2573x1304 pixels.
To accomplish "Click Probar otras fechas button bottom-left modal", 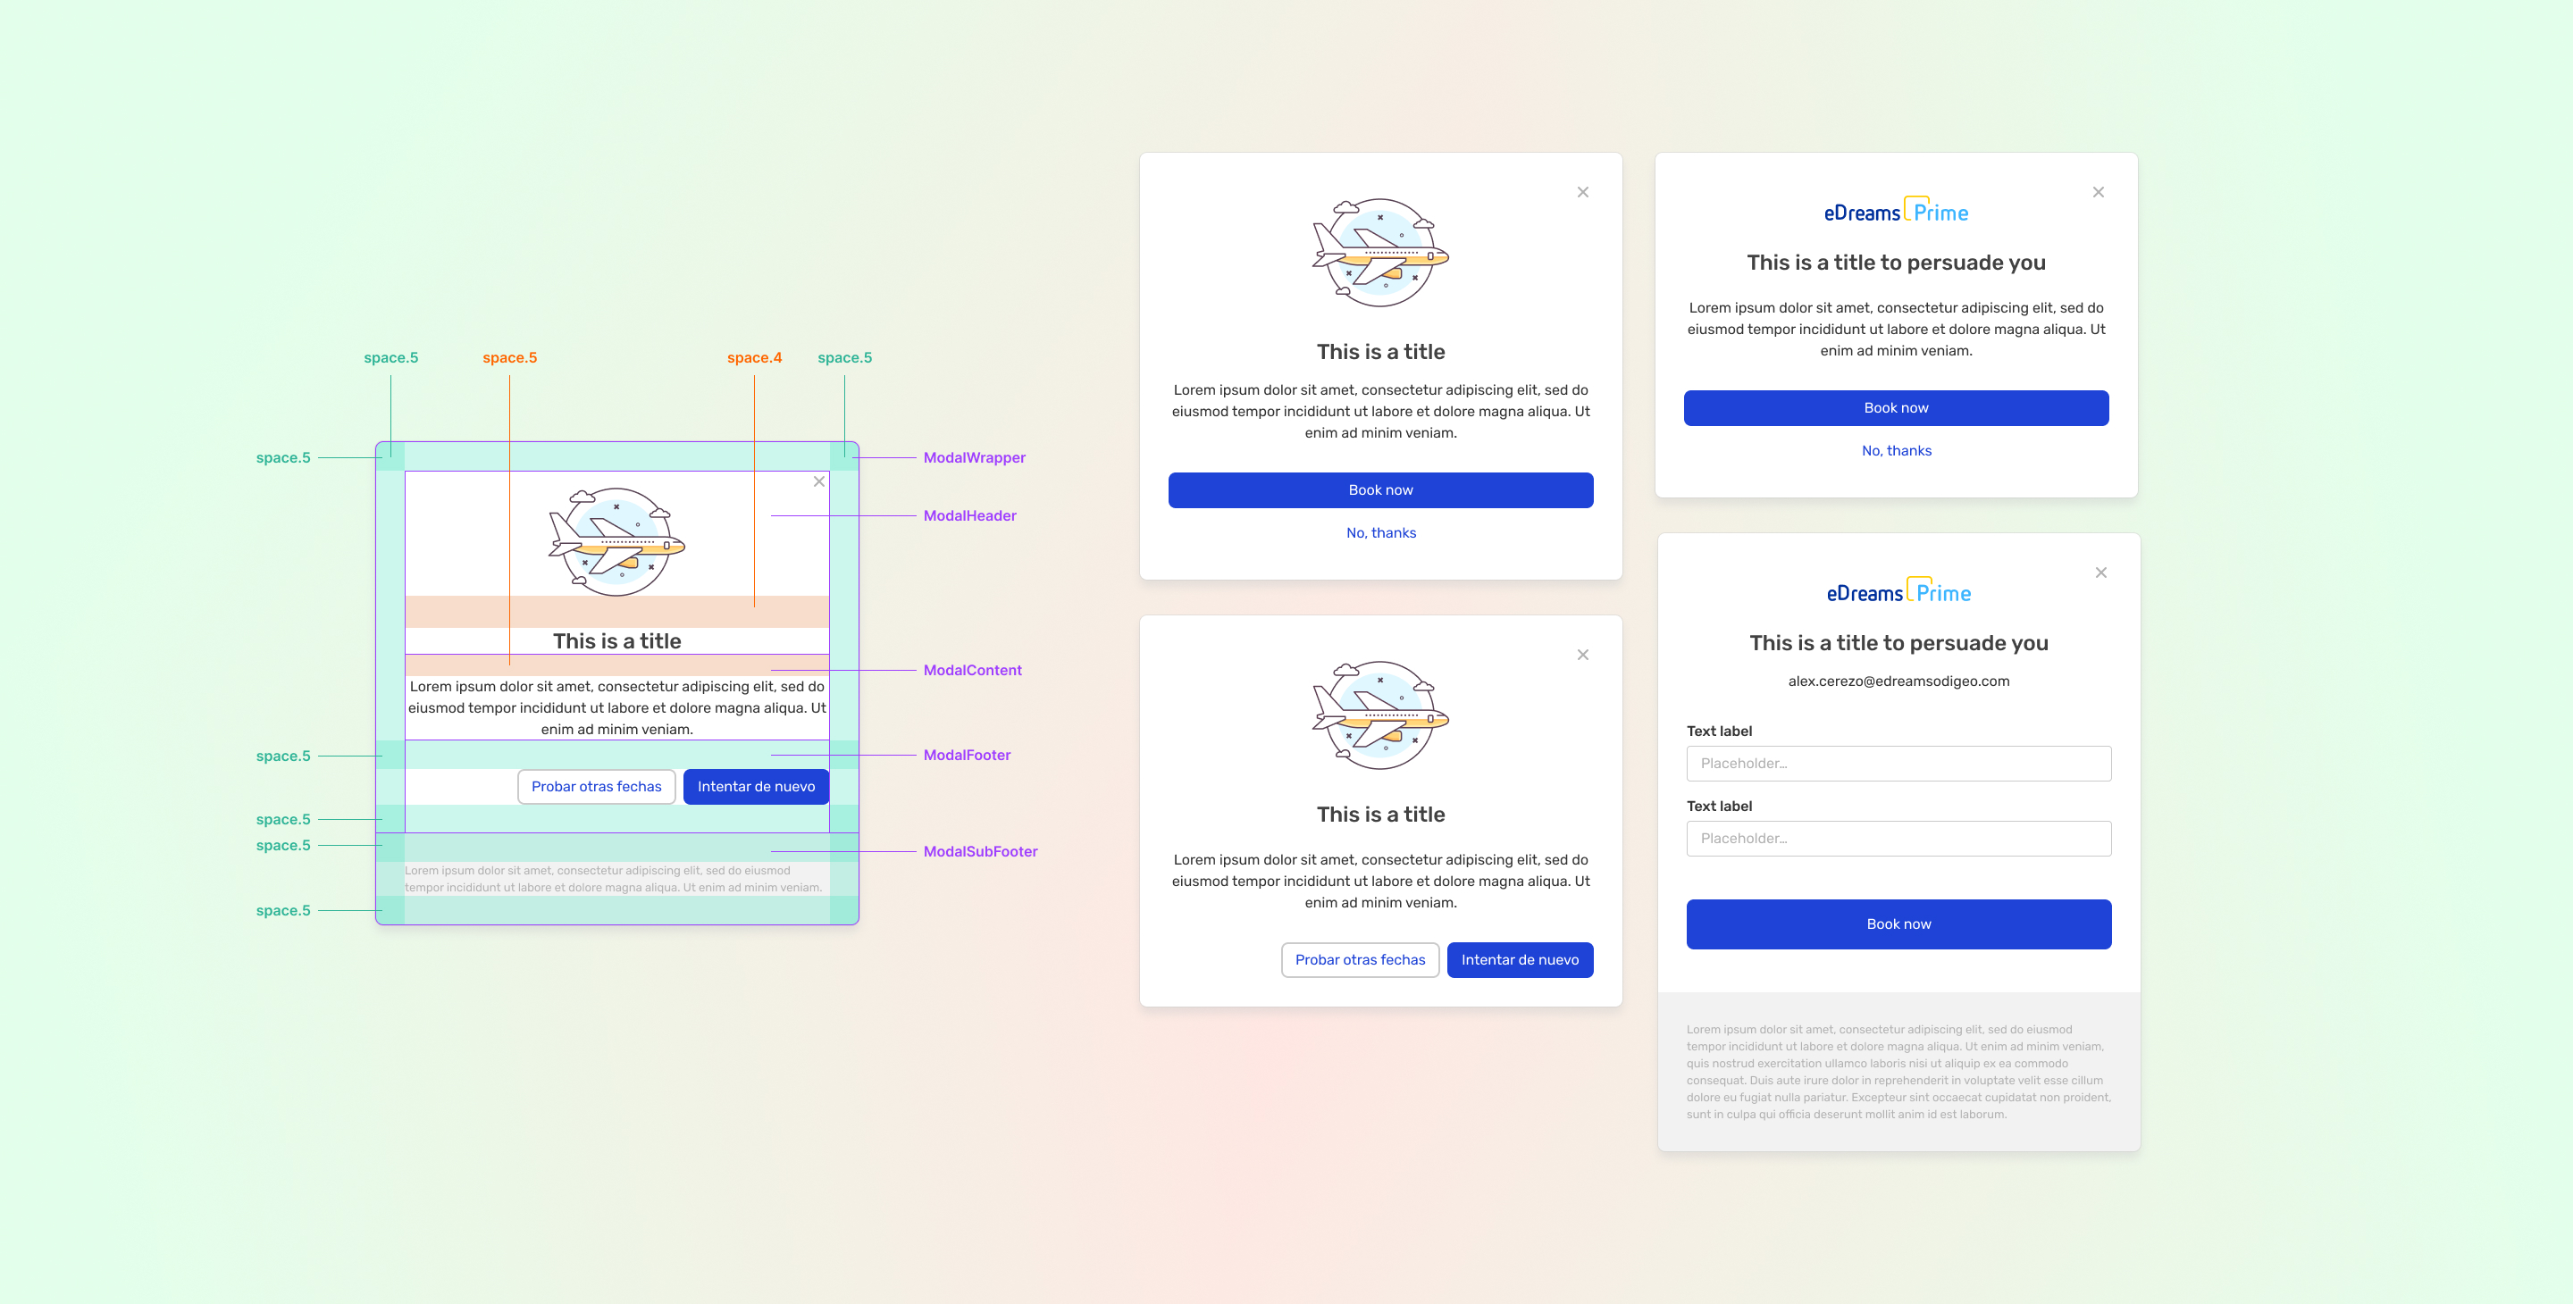I will (1359, 958).
